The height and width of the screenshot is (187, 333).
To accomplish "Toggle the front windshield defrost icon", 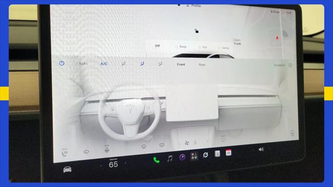I will 86,152.
